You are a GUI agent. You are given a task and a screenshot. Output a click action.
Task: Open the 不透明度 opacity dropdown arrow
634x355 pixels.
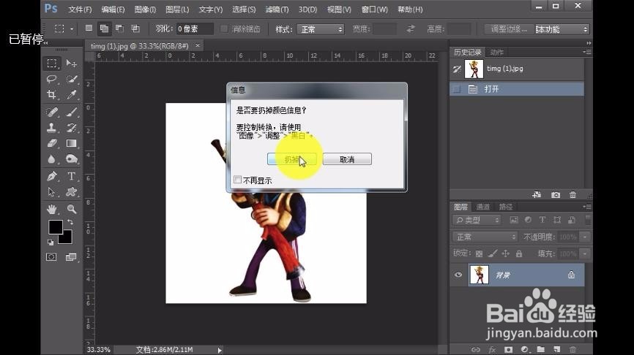click(585, 237)
